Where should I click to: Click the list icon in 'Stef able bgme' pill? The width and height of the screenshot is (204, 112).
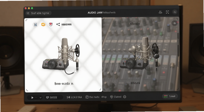28,13
